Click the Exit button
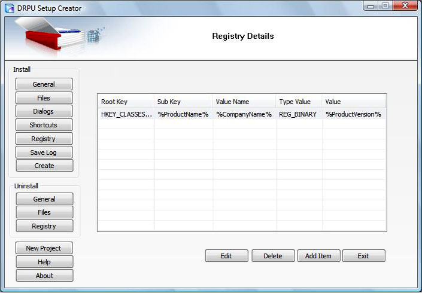 click(x=363, y=256)
